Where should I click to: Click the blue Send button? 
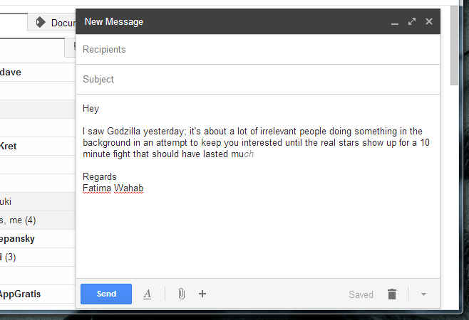[x=106, y=294]
